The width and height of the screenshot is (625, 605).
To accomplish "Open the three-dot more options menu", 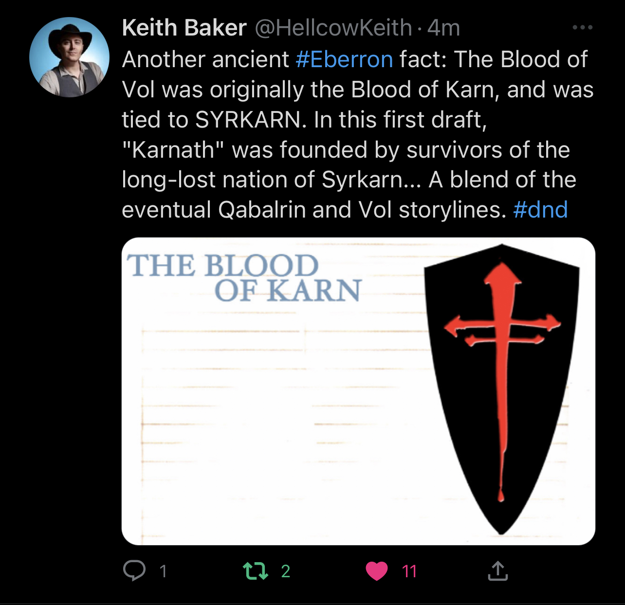I will point(583,28).
